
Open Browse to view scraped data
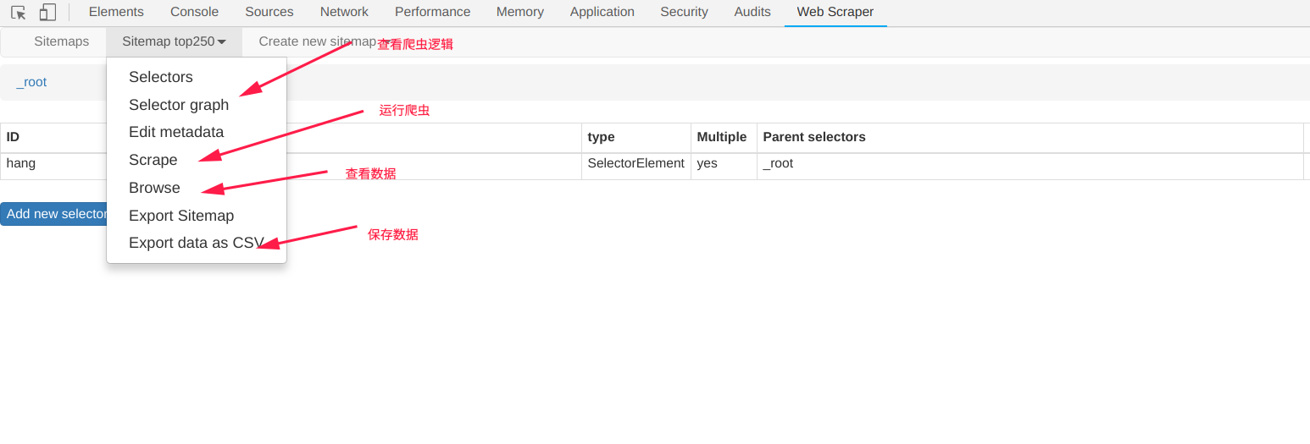pyautogui.click(x=154, y=188)
